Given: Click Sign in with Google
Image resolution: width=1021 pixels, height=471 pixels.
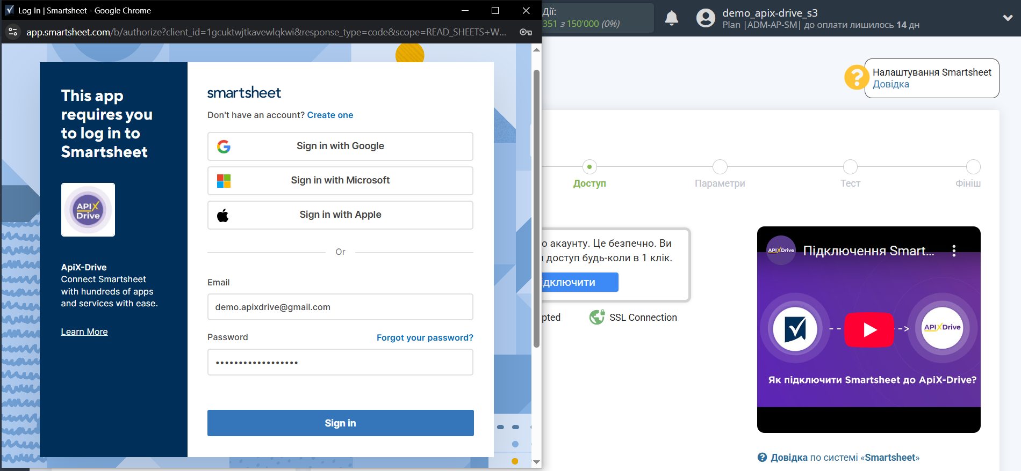Looking at the screenshot, I should (x=340, y=146).
